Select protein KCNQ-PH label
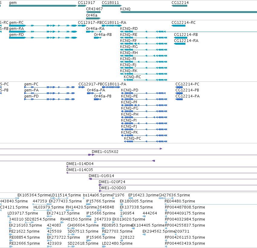 [x=130, y=114]
